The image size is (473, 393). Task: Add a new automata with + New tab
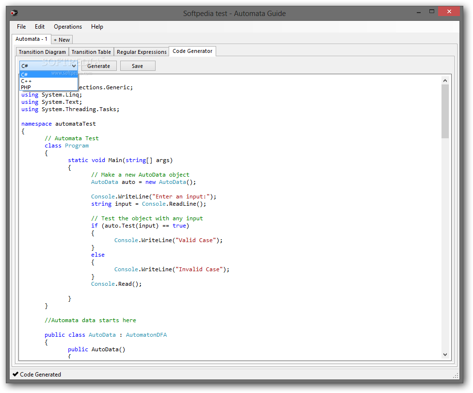pos(62,40)
